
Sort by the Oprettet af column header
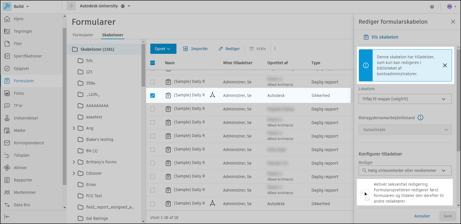(x=278, y=63)
